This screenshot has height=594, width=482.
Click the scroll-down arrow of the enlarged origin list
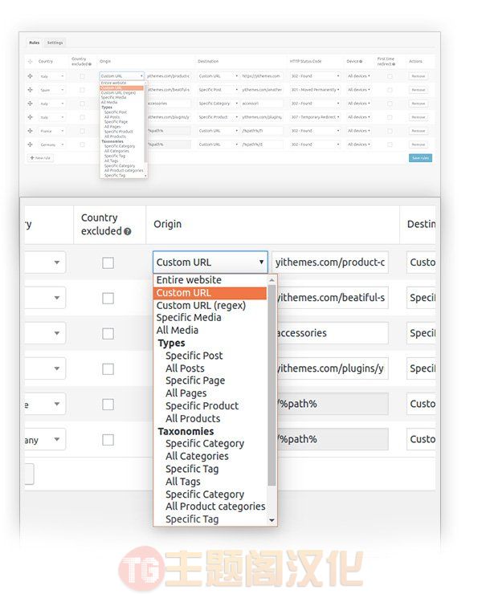(x=272, y=520)
